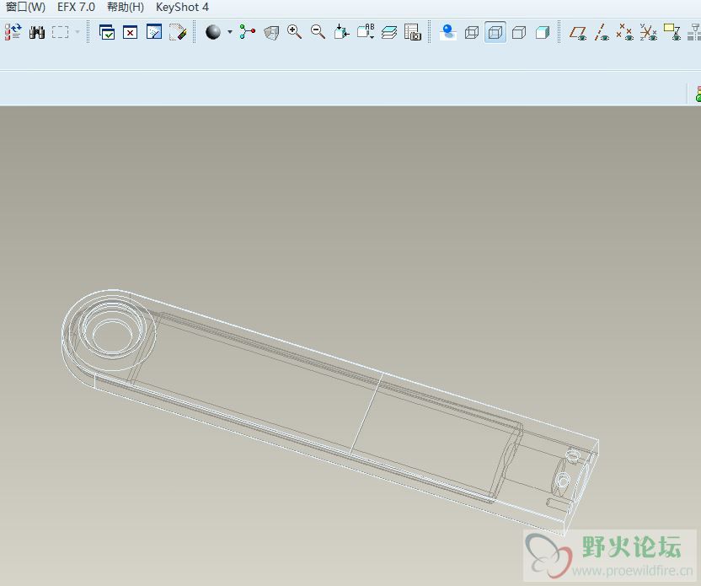Image resolution: width=701 pixels, height=586 pixels.
Task: Open the saved view list dropdown
Action: (365, 32)
